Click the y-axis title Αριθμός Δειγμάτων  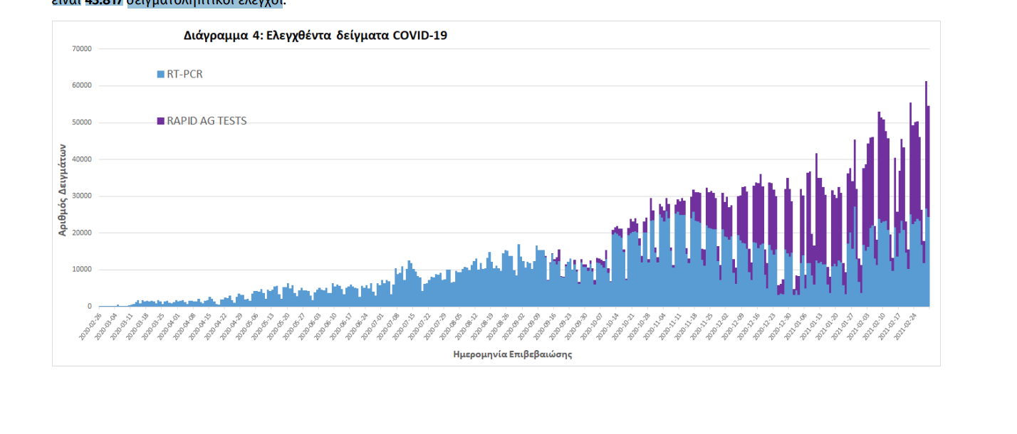pos(63,190)
